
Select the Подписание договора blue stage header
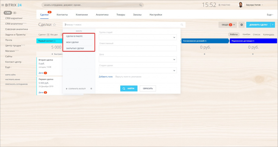click(x=253, y=41)
